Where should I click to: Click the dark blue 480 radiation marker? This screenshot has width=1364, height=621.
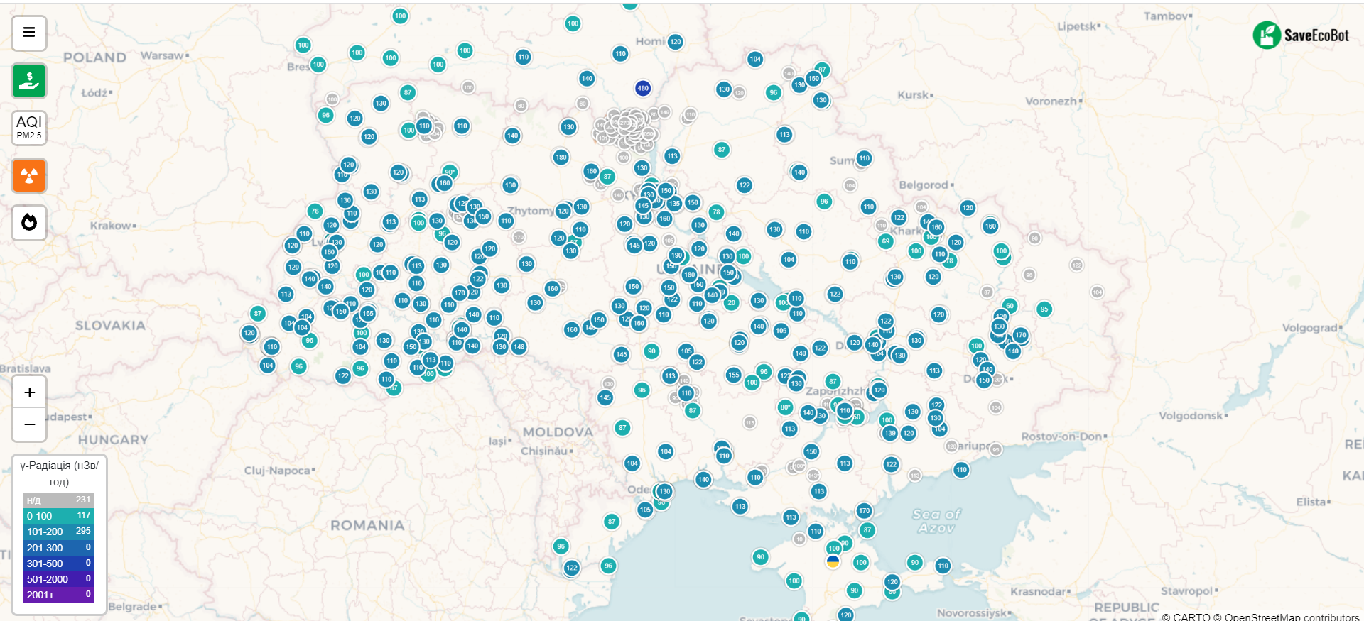[643, 89]
